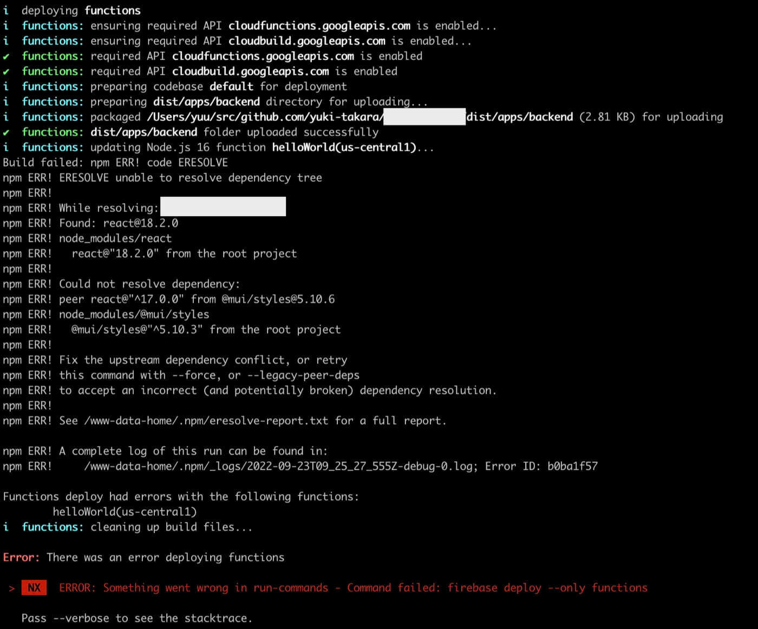Click 'firebase deploy --only functions' command text
758x629 pixels.
(x=547, y=587)
